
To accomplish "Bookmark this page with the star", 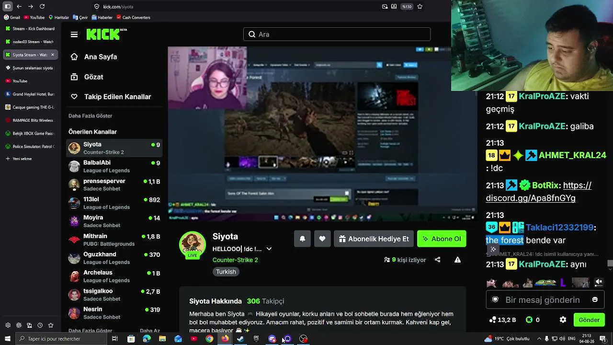I will [420, 7].
